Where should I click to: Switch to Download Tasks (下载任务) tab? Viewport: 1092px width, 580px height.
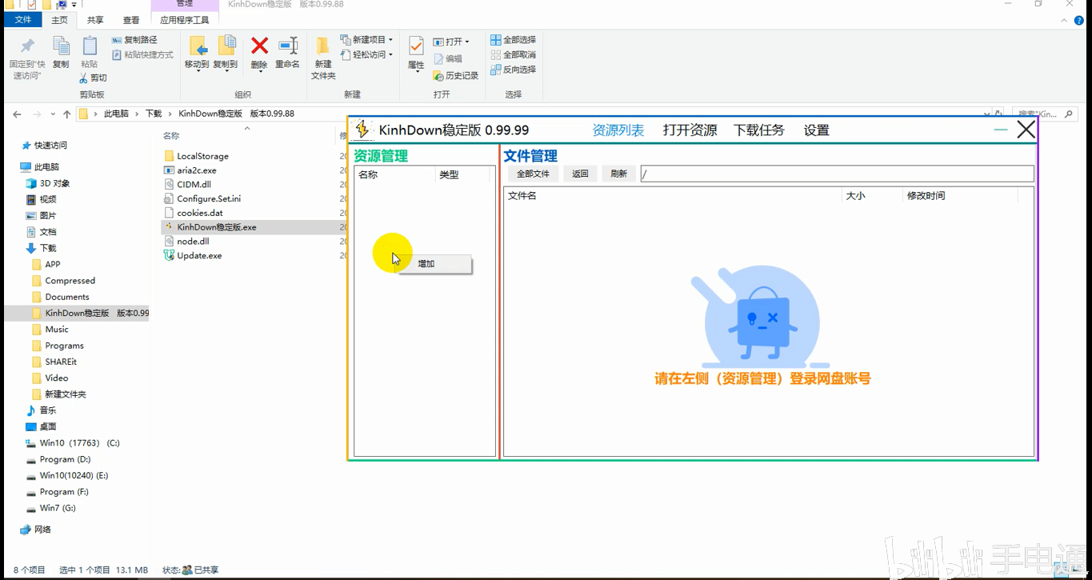pos(759,130)
